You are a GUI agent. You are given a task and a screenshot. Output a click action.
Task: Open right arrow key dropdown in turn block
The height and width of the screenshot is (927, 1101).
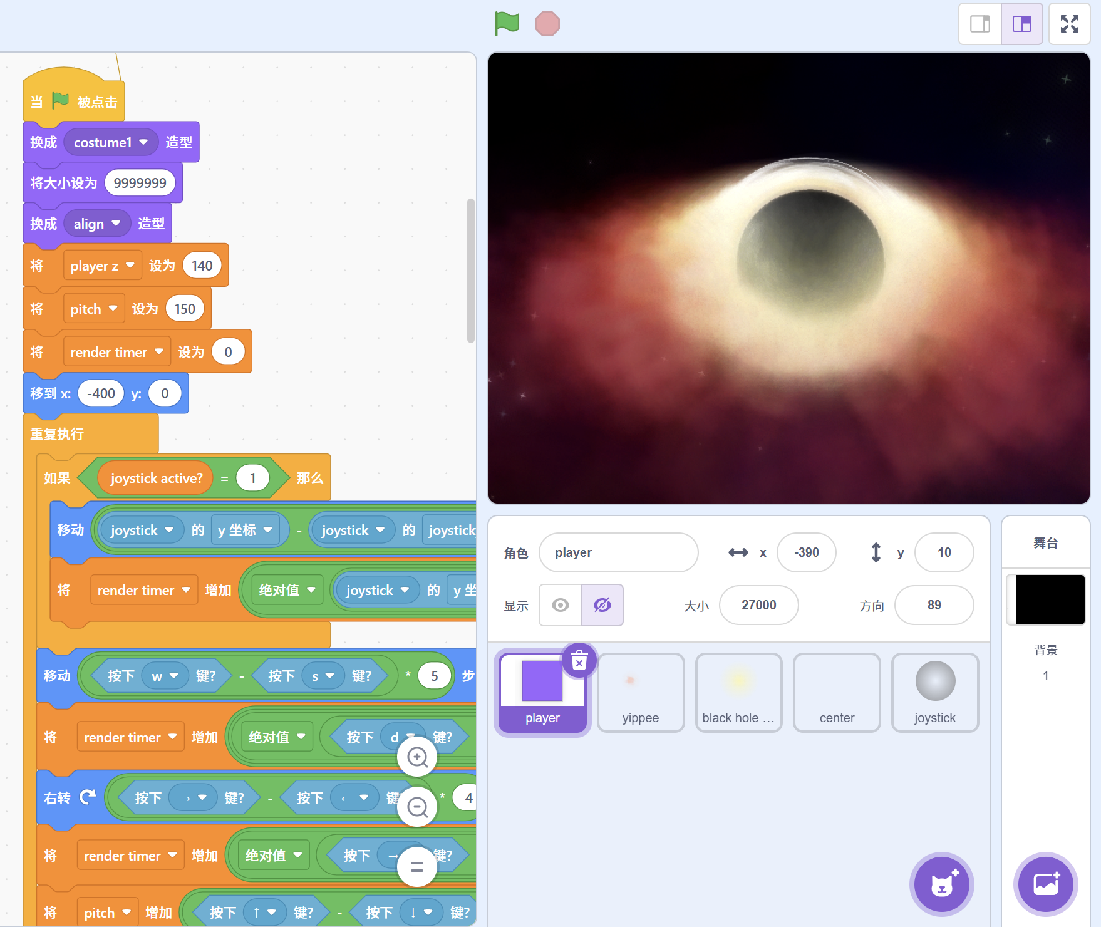(192, 797)
